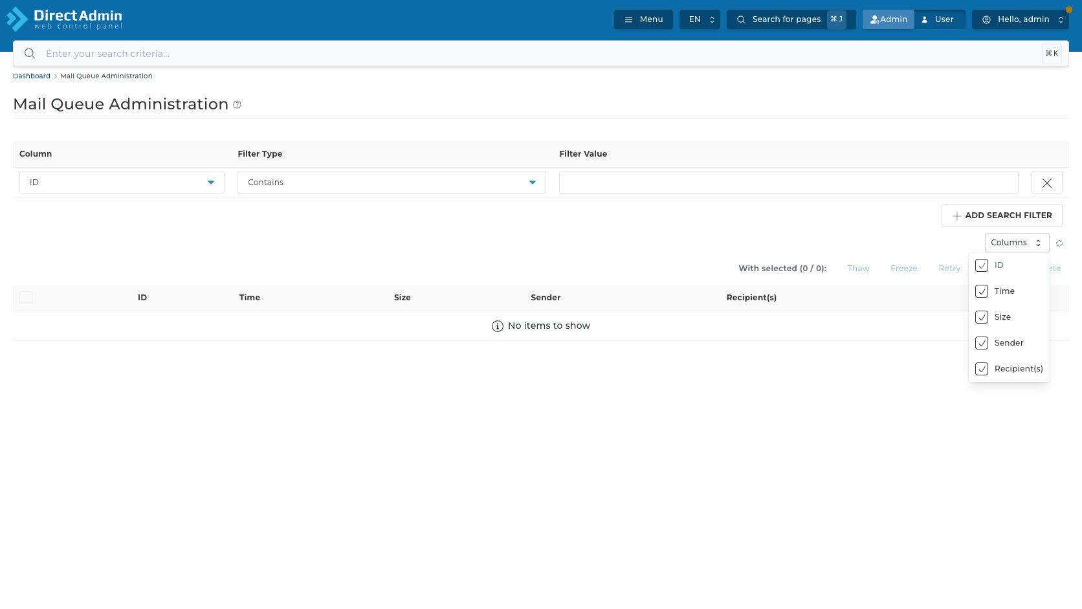
Task: Toggle the select-all checkbox in table header
Action: [x=26, y=298]
